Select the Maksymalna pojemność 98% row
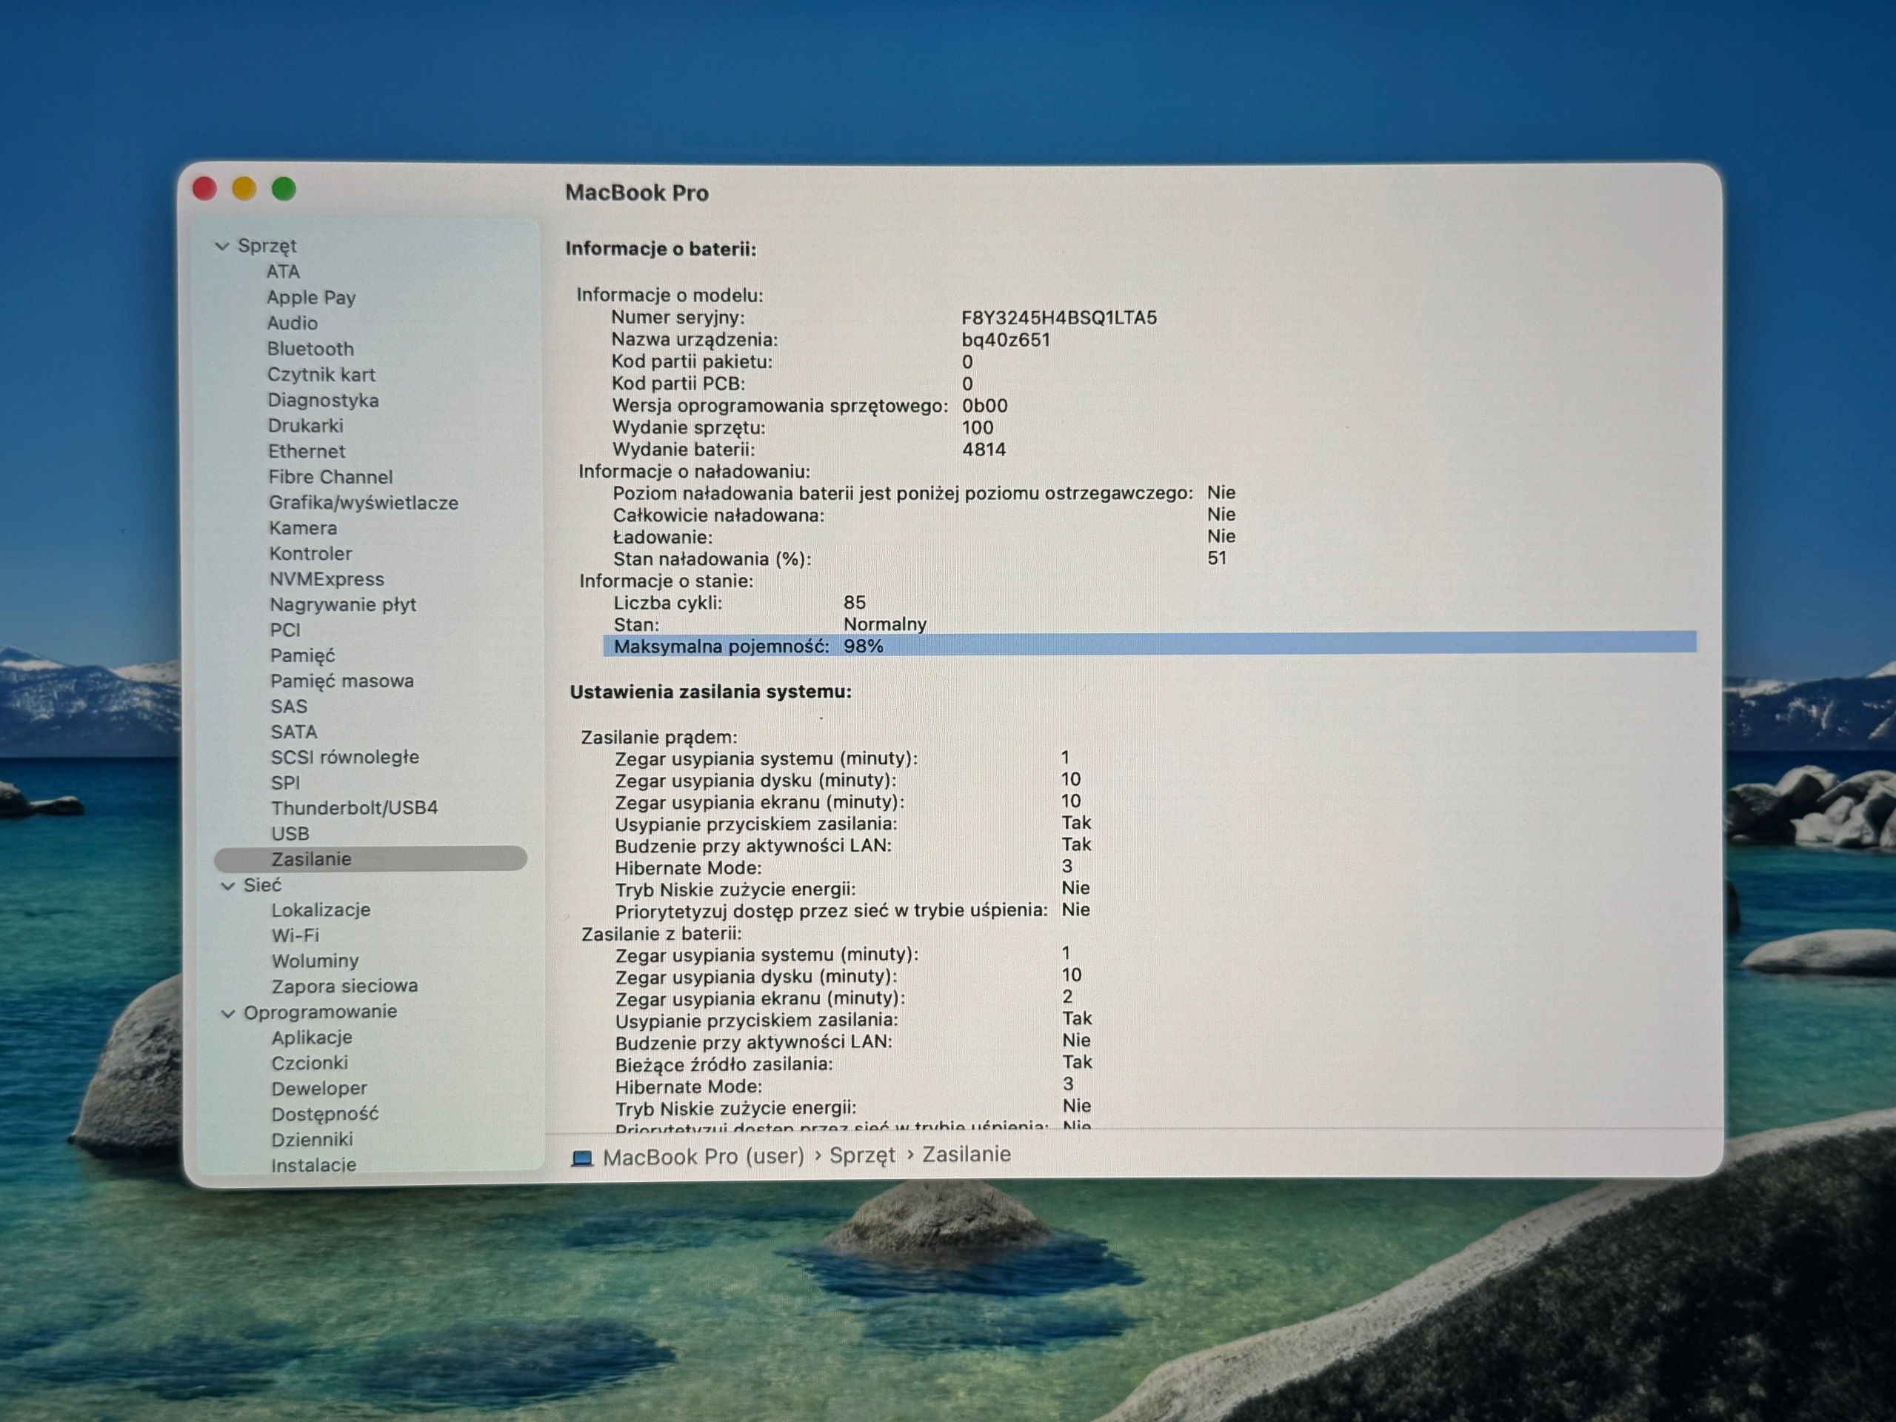The width and height of the screenshot is (1896, 1422). coord(1149,644)
